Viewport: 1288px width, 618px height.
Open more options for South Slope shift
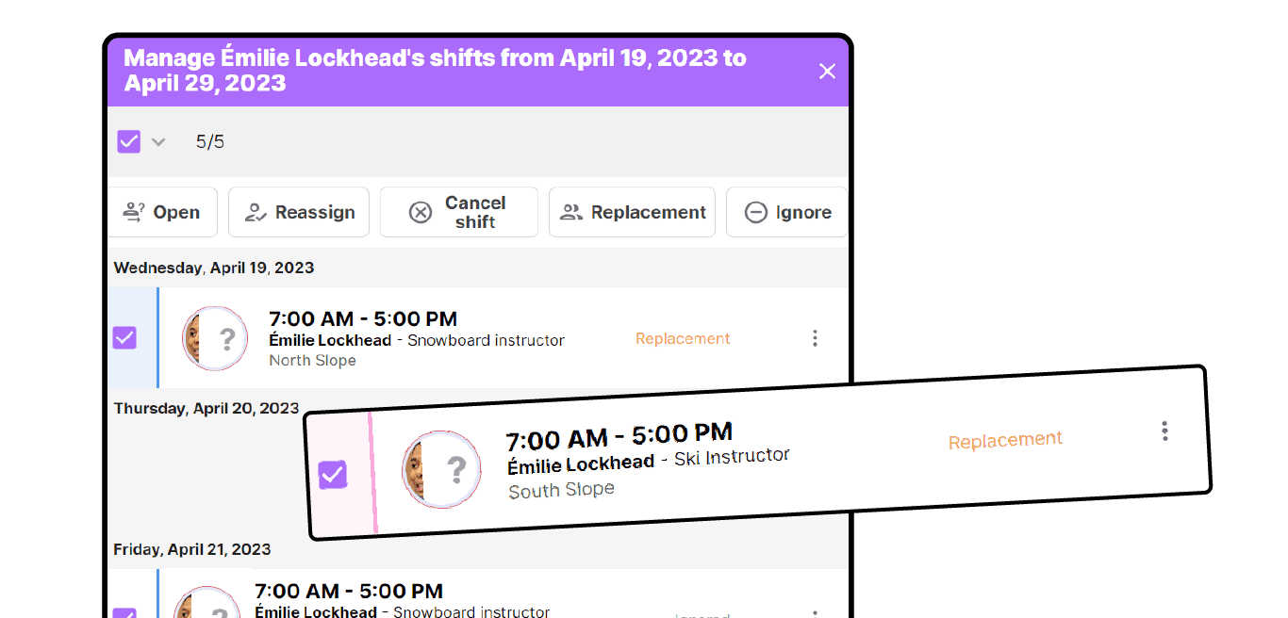1164,431
